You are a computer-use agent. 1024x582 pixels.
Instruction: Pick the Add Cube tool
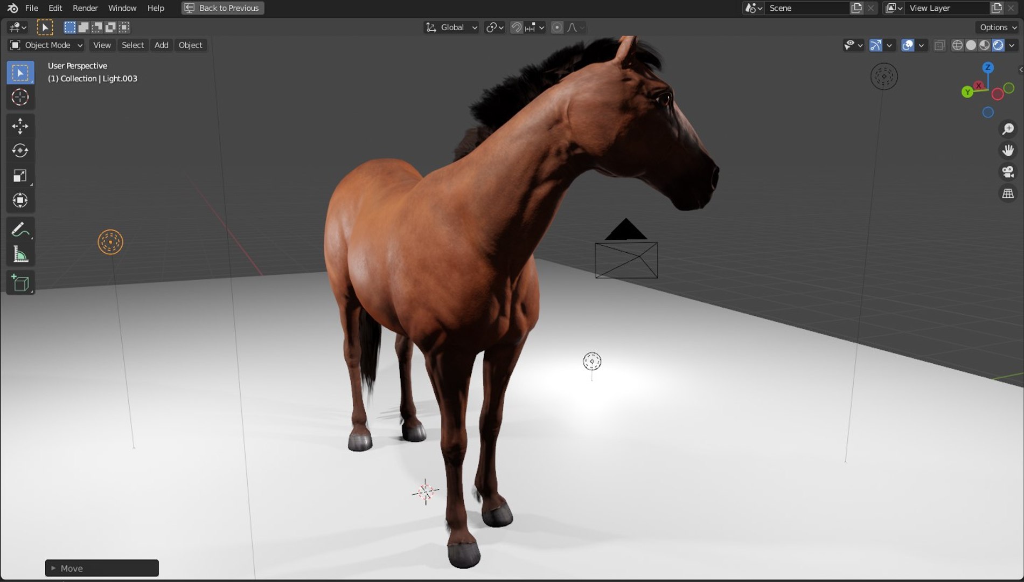tap(20, 283)
